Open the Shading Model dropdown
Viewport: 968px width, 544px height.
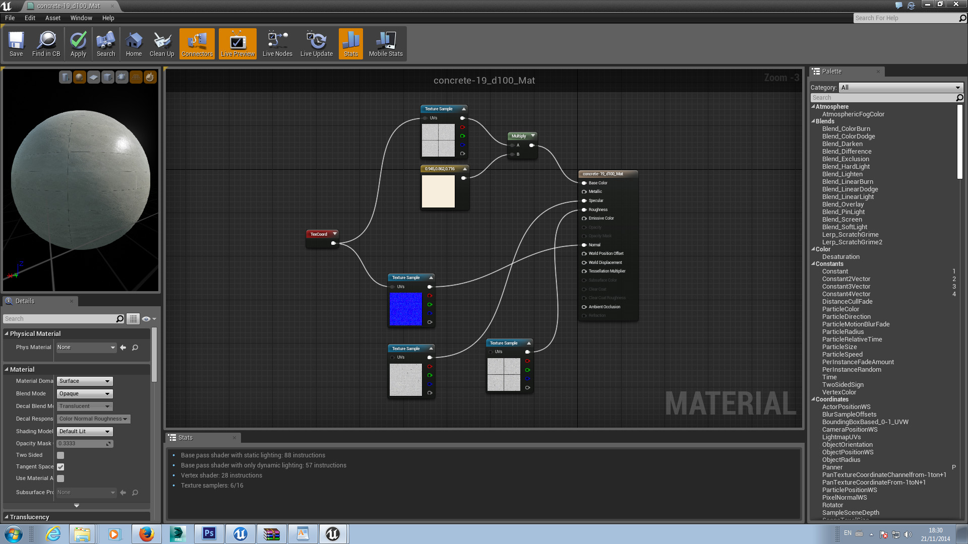point(83,431)
